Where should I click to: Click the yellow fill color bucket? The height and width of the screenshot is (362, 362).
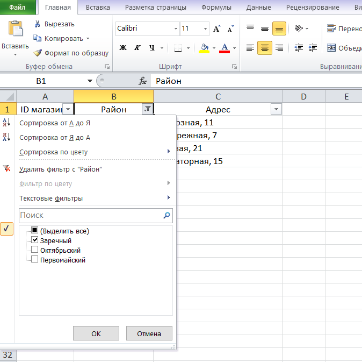(204, 48)
